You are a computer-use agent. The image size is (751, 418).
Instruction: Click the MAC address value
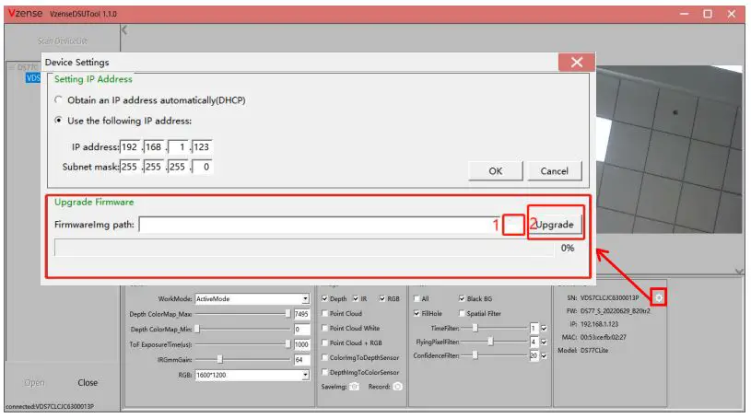pyautogui.click(x=603, y=338)
